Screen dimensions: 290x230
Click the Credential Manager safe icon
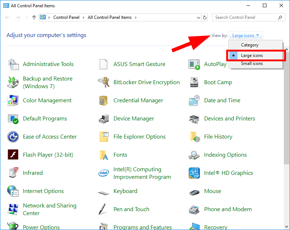(103, 100)
